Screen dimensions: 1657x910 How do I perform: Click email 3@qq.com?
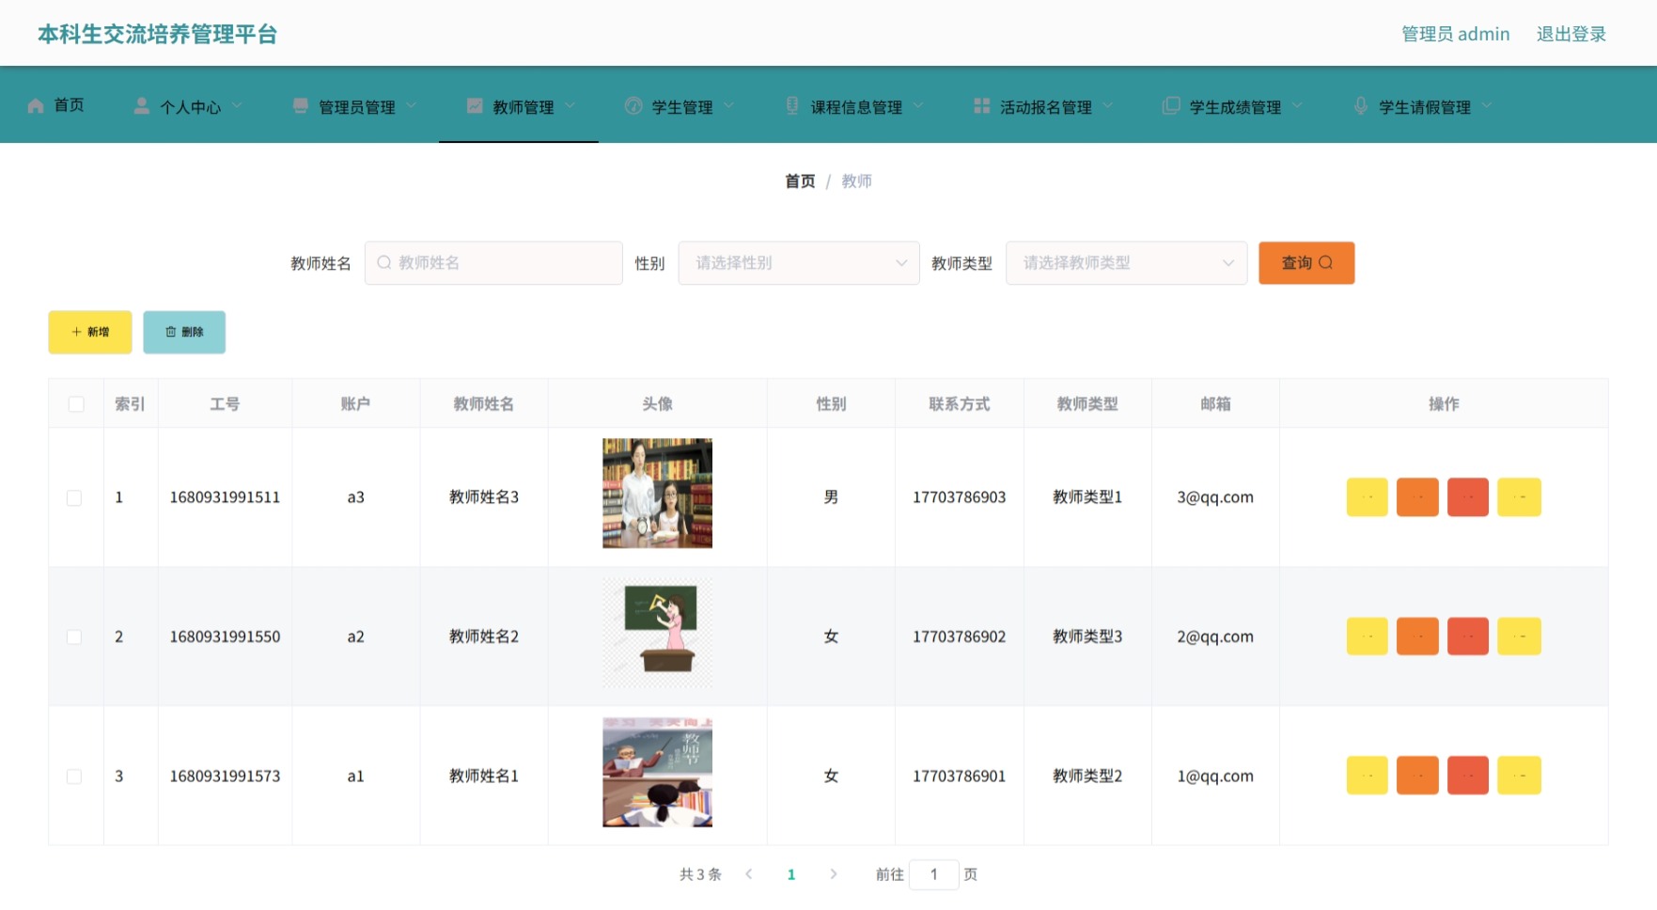(1215, 497)
